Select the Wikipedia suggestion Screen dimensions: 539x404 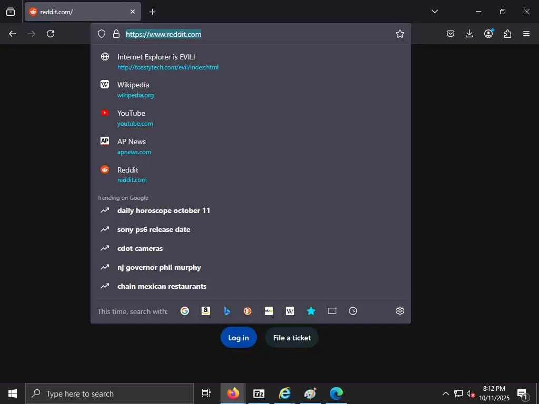[x=251, y=89]
